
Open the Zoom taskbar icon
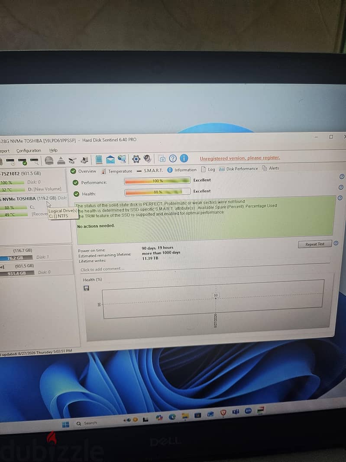(x=248, y=411)
